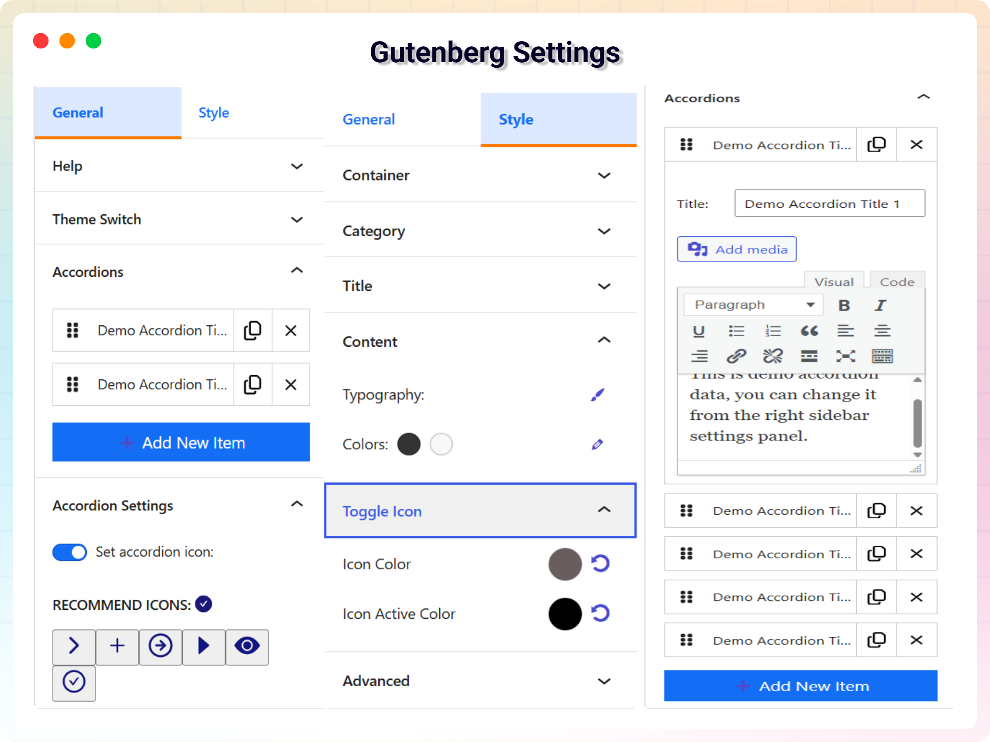The width and height of the screenshot is (990, 742).
Task: Expand the Help section
Action: pyautogui.click(x=179, y=166)
